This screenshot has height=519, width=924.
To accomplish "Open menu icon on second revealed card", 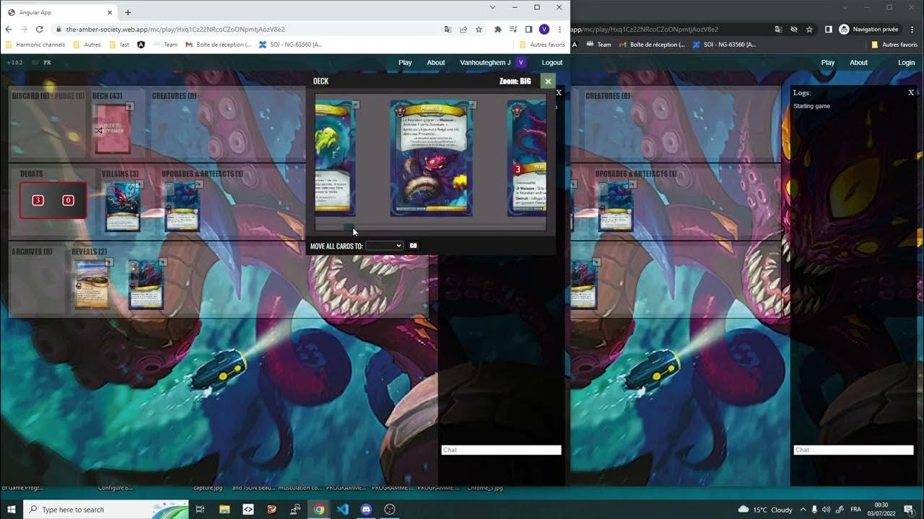I will (x=162, y=262).
